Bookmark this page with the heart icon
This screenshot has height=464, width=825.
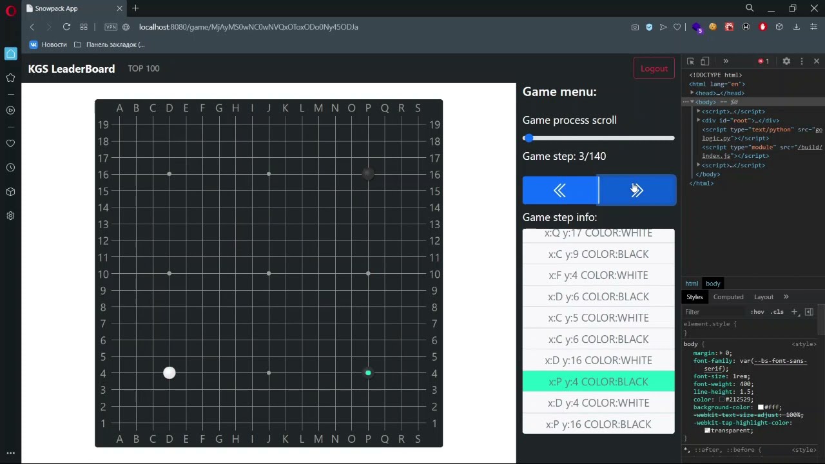click(677, 27)
